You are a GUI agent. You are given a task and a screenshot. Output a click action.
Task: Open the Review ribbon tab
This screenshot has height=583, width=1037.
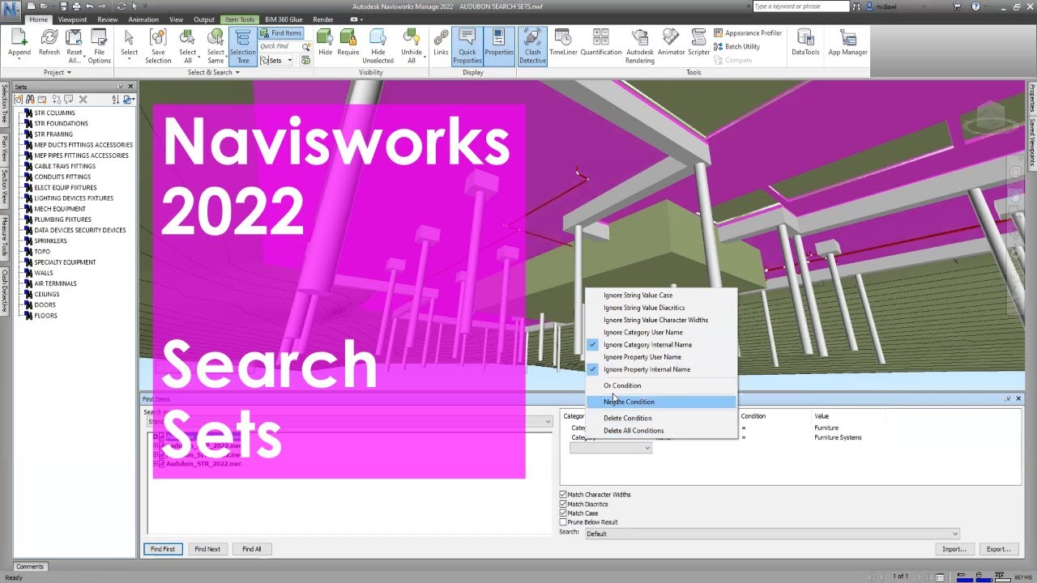(x=107, y=19)
